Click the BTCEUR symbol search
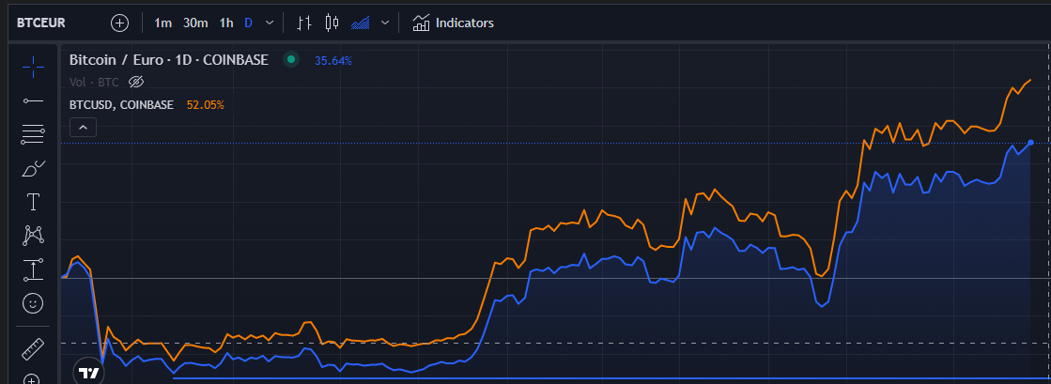This screenshot has height=384, width=1051. click(x=41, y=23)
